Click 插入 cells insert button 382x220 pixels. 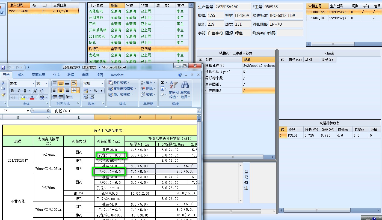click(147, 82)
